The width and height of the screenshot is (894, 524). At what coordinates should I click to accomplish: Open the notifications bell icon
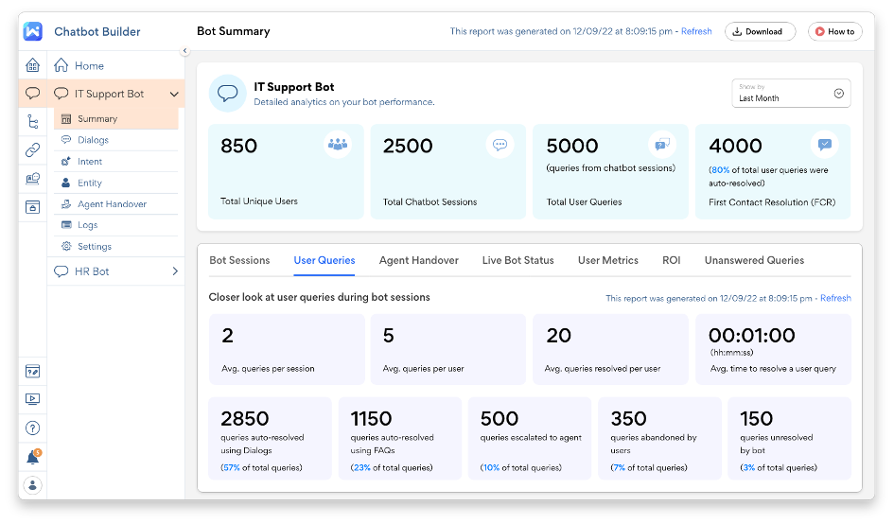(x=33, y=457)
